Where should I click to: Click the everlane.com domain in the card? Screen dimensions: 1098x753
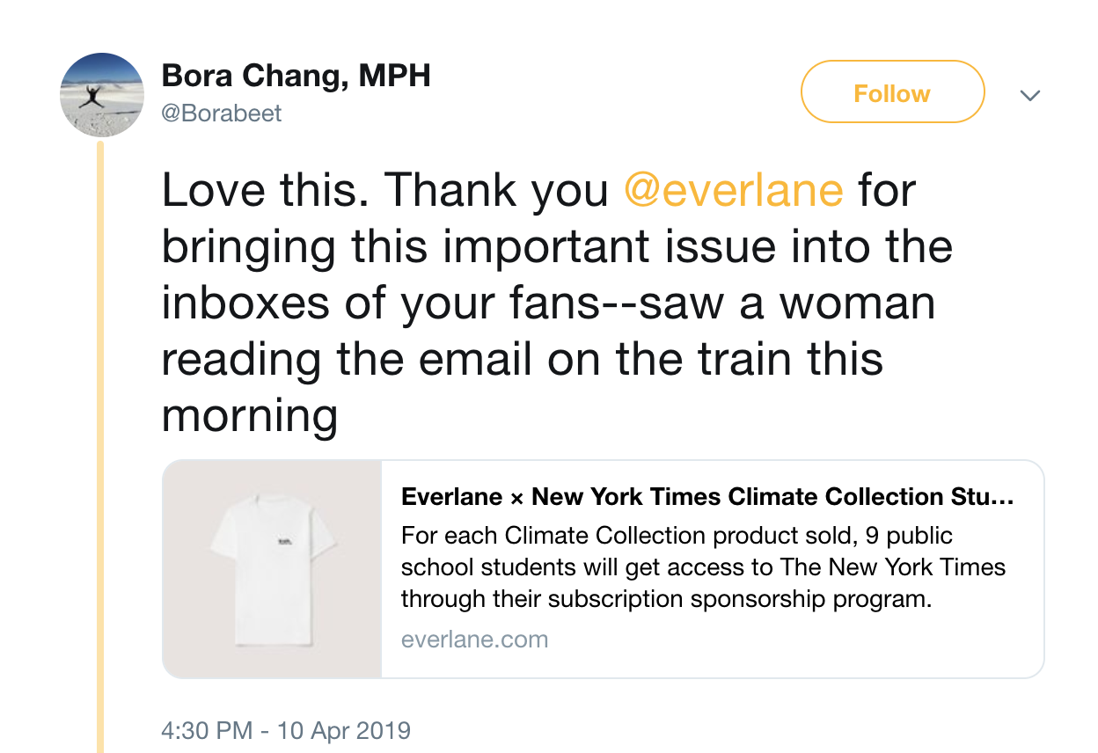[x=474, y=639]
